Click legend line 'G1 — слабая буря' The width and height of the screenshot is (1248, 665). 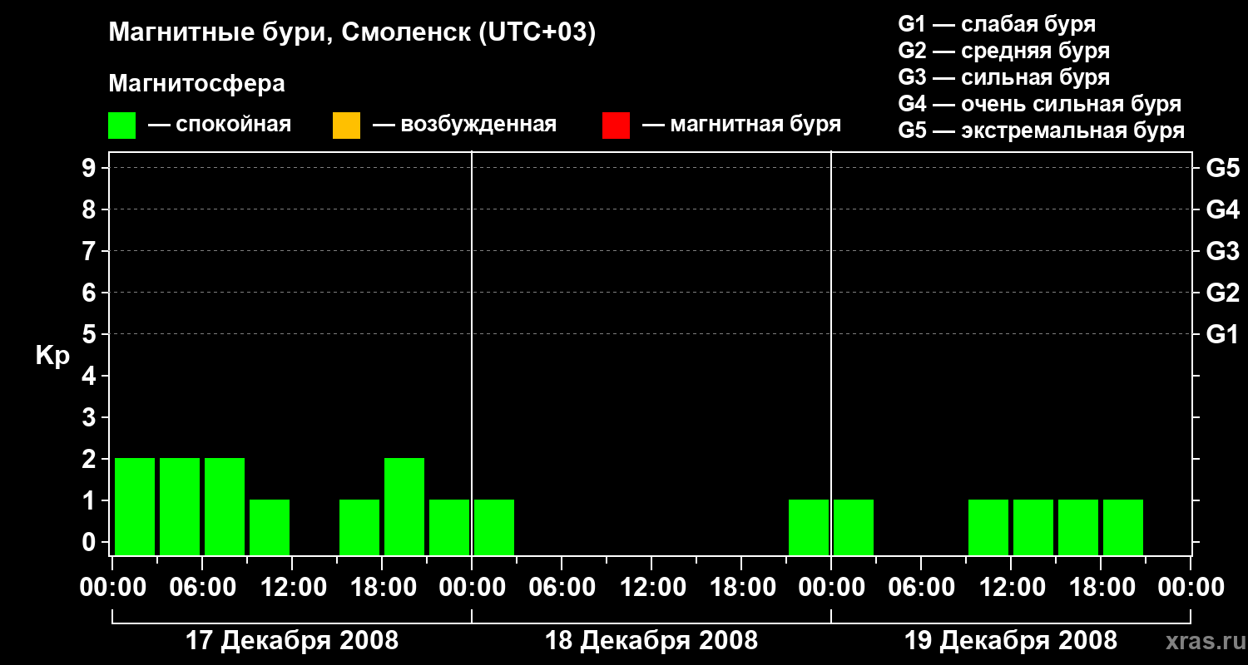pos(997,24)
